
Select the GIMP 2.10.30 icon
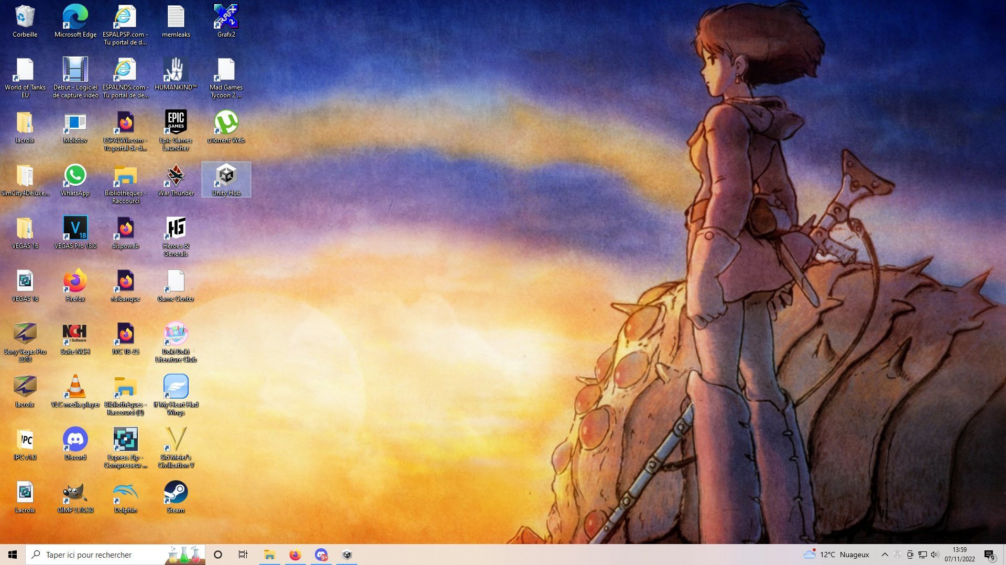(75, 493)
